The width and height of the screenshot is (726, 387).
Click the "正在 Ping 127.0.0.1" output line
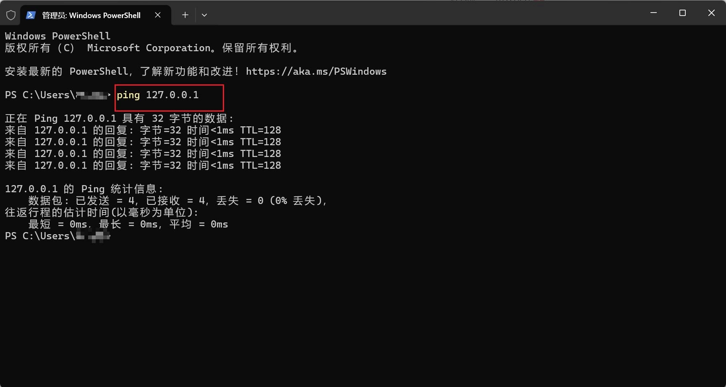coord(119,118)
